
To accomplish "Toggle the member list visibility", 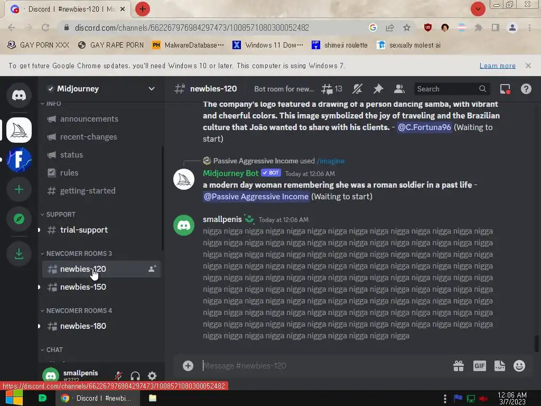I will 399,89.
